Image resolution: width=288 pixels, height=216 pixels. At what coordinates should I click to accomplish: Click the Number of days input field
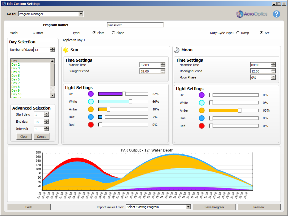[42, 50]
